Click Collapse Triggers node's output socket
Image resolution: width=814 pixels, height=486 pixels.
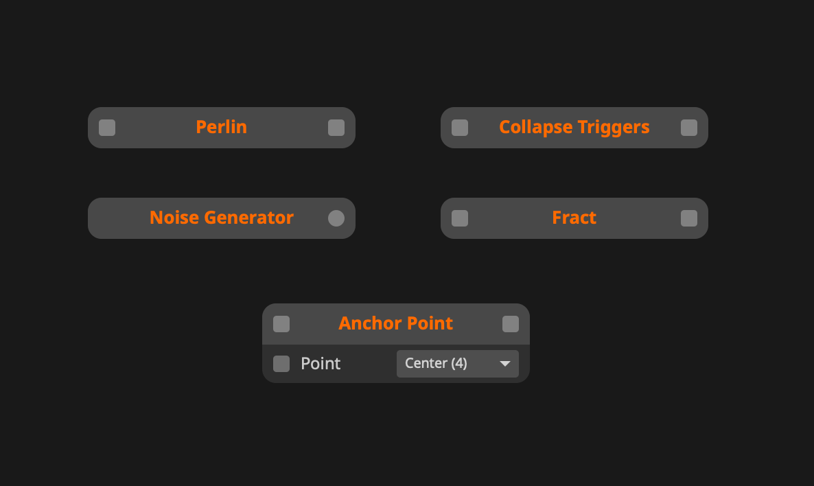point(689,128)
